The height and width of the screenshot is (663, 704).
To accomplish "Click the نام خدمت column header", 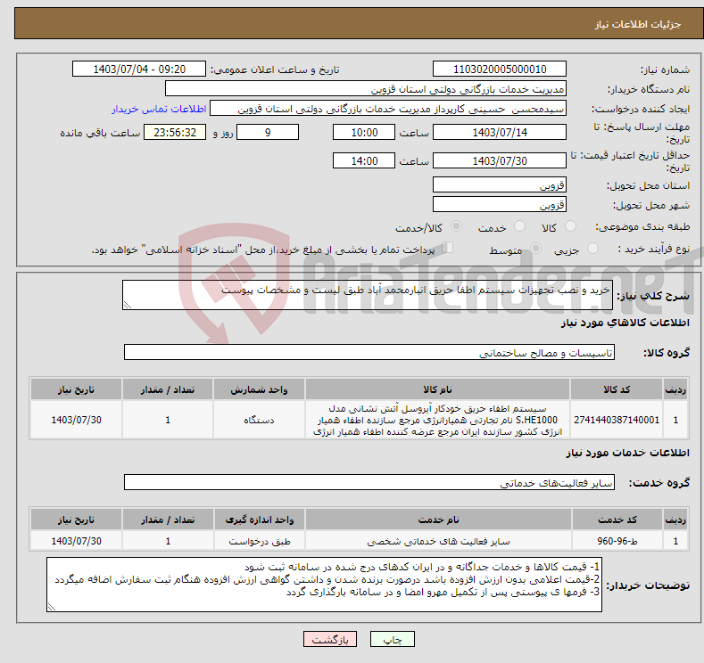I will pyautogui.click(x=439, y=520).
